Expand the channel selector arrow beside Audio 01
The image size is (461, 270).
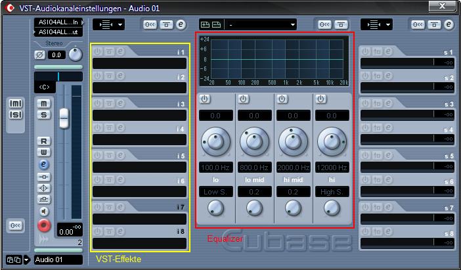[26, 259]
